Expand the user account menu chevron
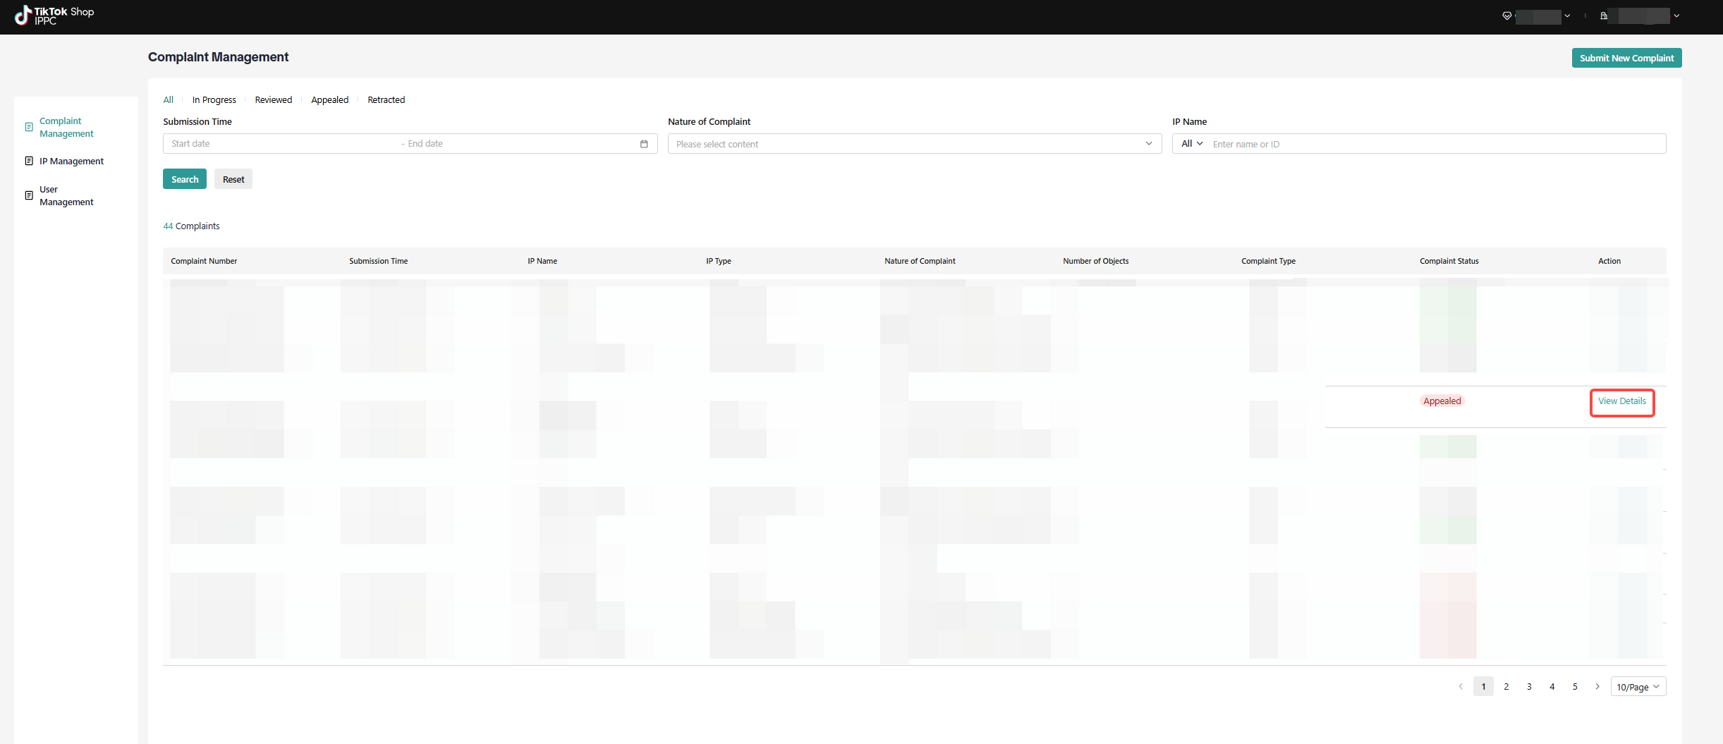 point(1676,16)
